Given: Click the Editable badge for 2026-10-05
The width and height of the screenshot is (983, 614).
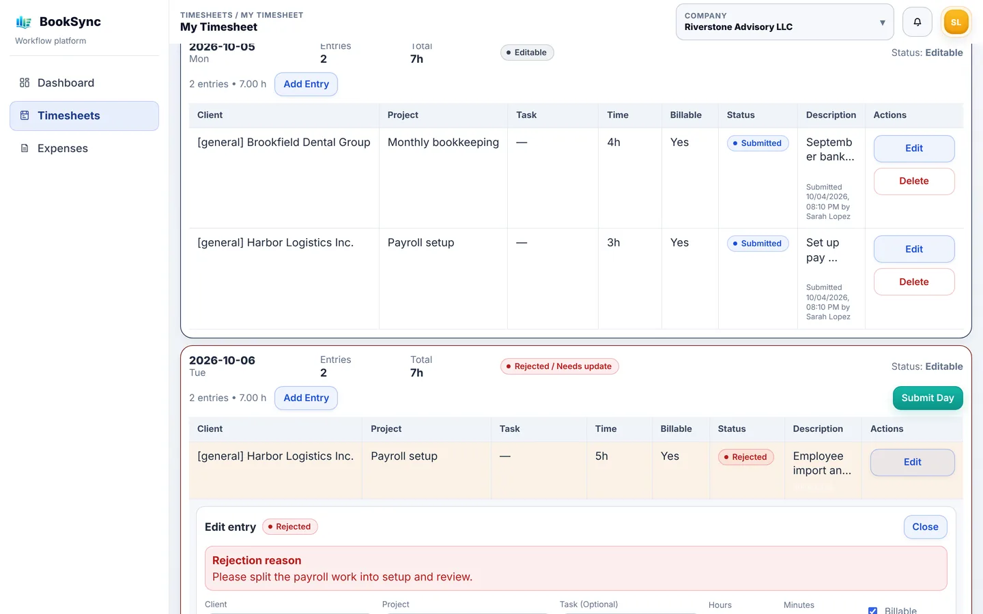Looking at the screenshot, I should pyautogui.click(x=527, y=53).
